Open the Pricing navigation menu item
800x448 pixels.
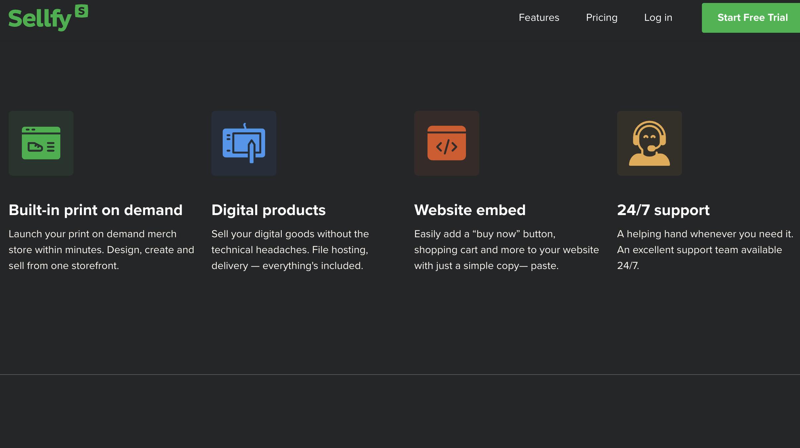601,18
